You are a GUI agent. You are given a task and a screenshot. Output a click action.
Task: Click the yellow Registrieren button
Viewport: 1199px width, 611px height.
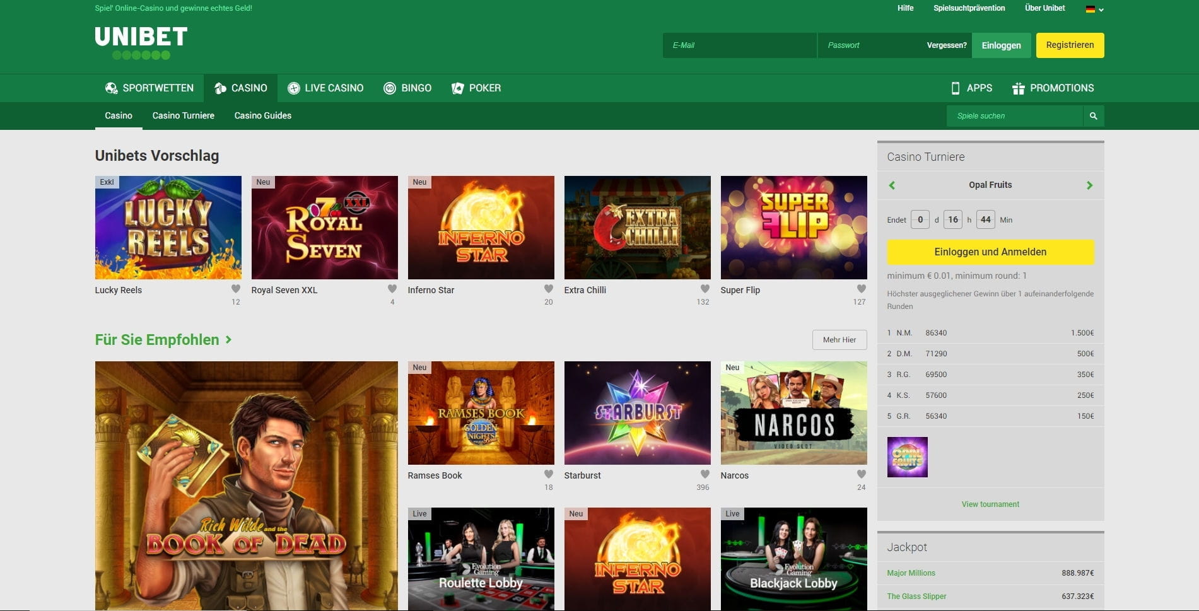pyautogui.click(x=1070, y=45)
